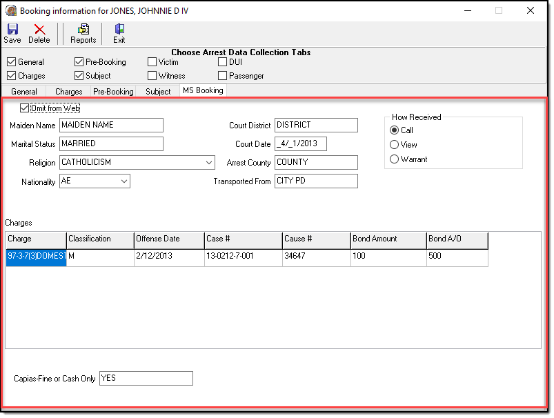Open the Reports toolbar icon
The height and width of the screenshot is (418, 554).
click(x=83, y=29)
